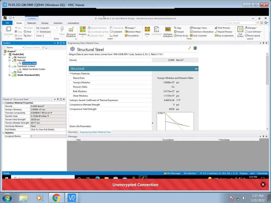This screenshot has width=271, height=203.
Task: Open the Images dropdown
Action: (130, 28)
